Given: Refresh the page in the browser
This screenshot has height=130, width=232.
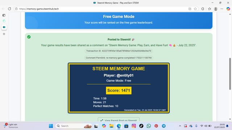Looking at the screenshot, I should (9, 9).
